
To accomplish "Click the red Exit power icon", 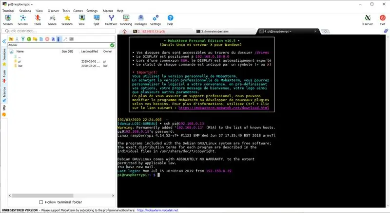I will click(382, 20).
